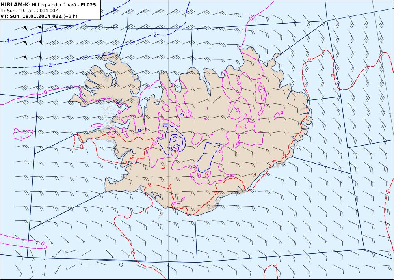
Task: Select the 'IT: Sun. 19. Jan. 2014 00Z' line
Action: [30, 11]
